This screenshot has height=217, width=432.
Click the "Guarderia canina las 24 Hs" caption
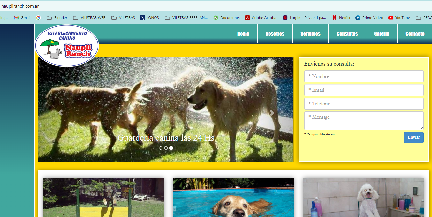click(x=166, y=138)
